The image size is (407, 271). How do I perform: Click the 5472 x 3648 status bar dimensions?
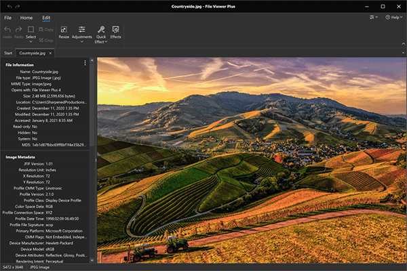pos(13,267)
